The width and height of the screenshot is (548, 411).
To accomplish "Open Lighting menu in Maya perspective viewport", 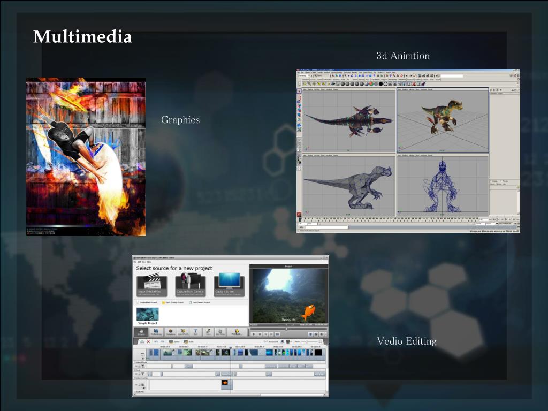I will tap(412, 89).
